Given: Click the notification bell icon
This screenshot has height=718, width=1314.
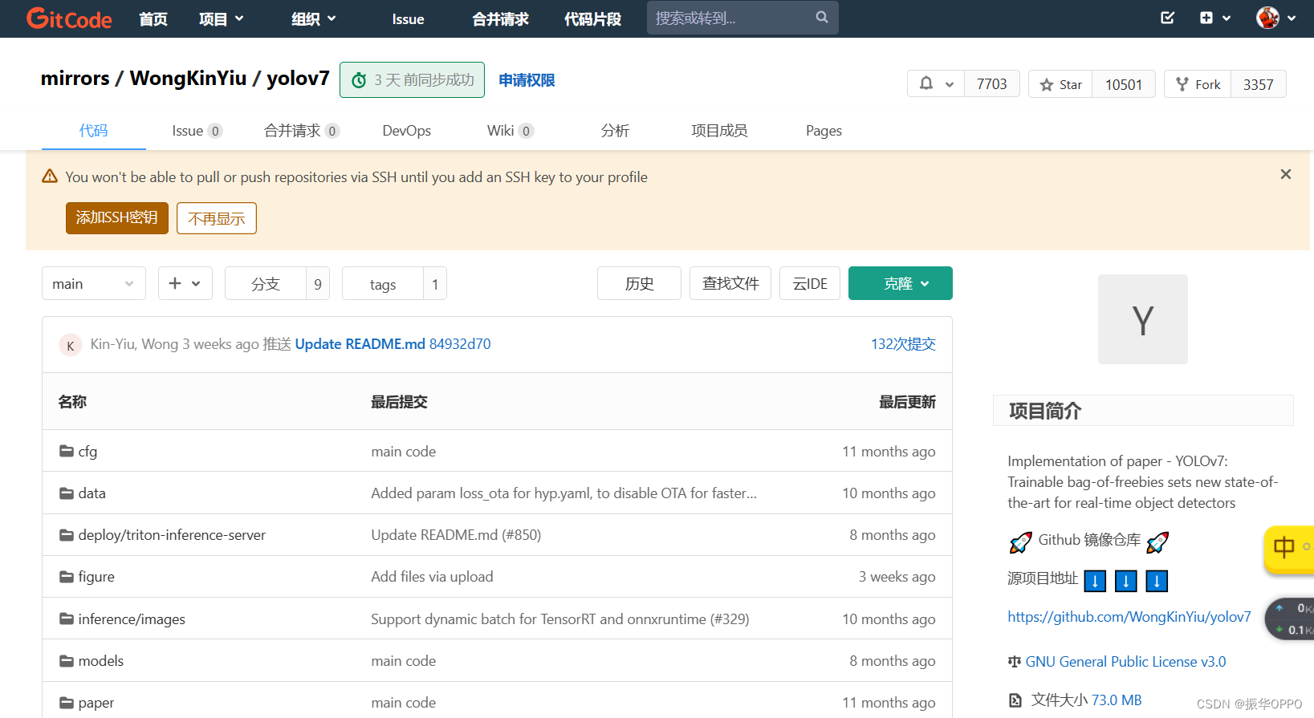Looking at the screenshot, I should [926, 83].
